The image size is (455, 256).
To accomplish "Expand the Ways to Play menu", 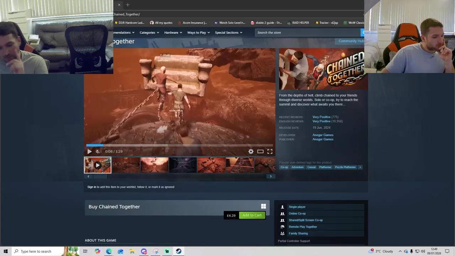I will click(198, 32).
